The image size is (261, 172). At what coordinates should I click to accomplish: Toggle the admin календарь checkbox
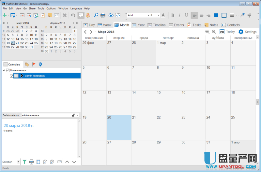(x=12, y=76)
